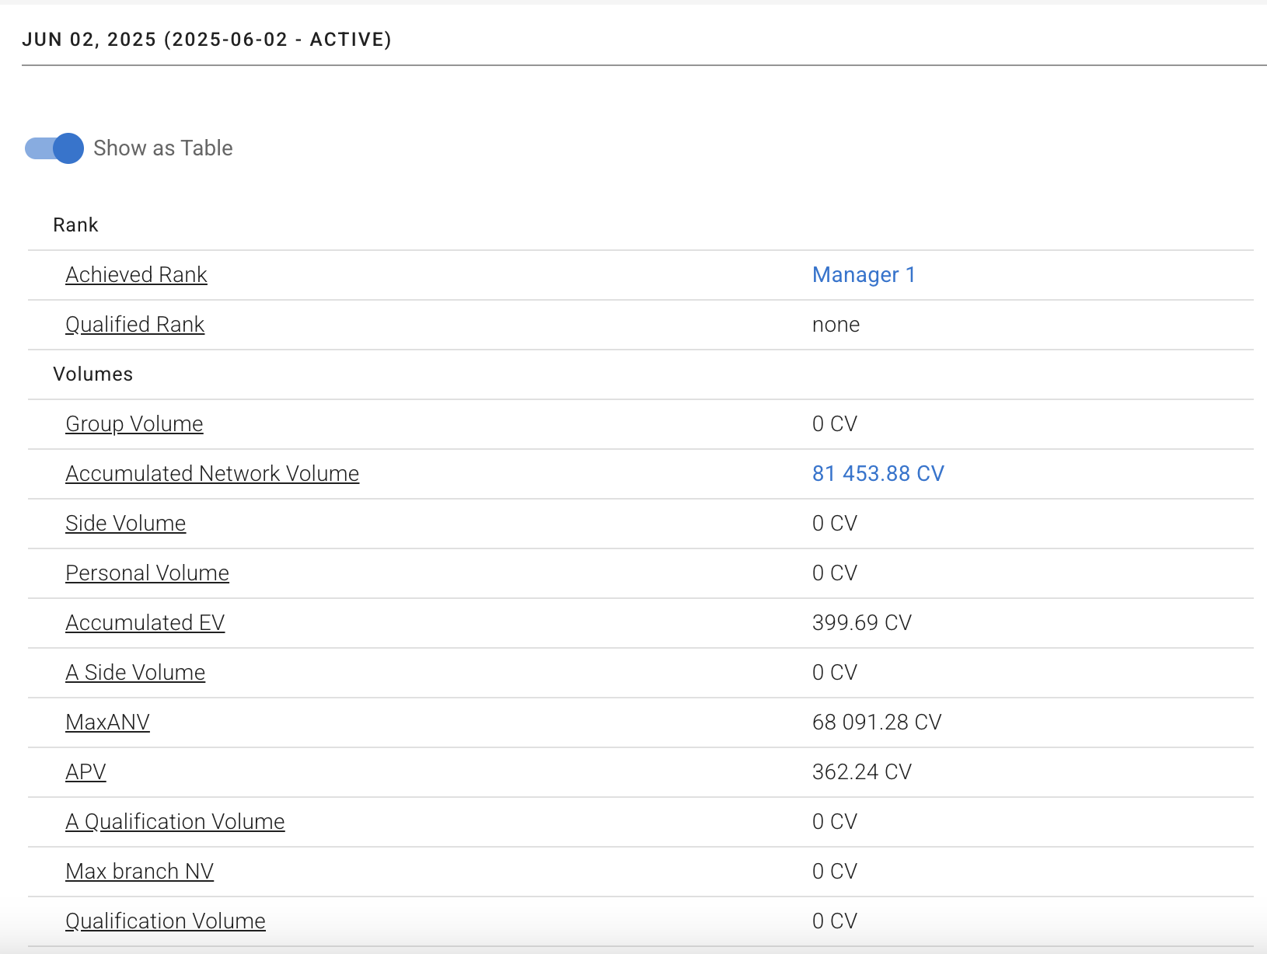Click the Personal Volume link
This screenshot has height=954, width=1267.
[x=147, y=573]
